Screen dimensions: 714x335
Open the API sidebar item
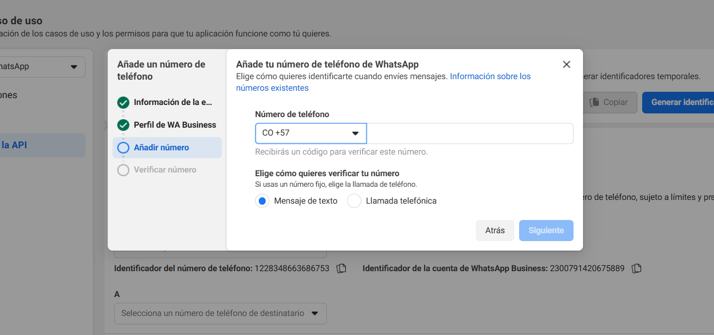tap(42, 145)
